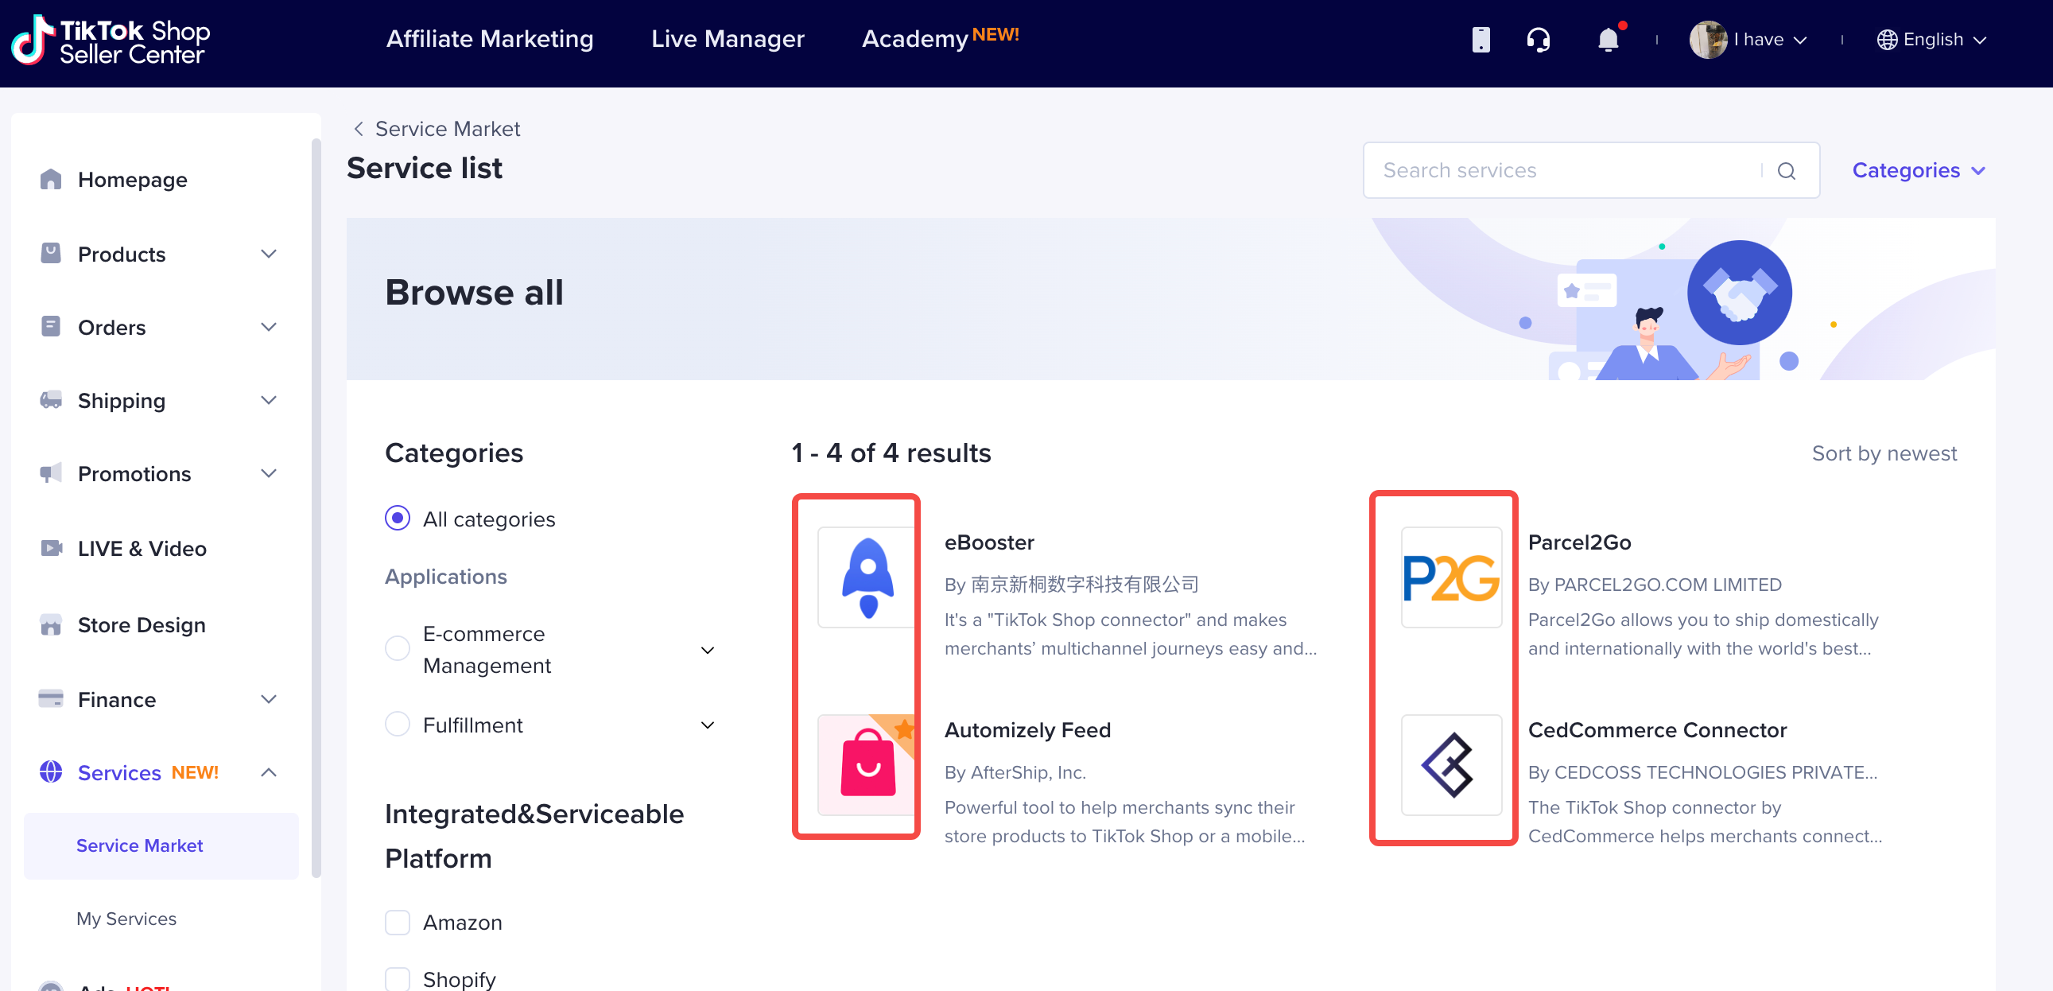This screenshot has height=991, width=2053.
Task: Open the Automizely Feed service title
Action: tap(1026, 729)
